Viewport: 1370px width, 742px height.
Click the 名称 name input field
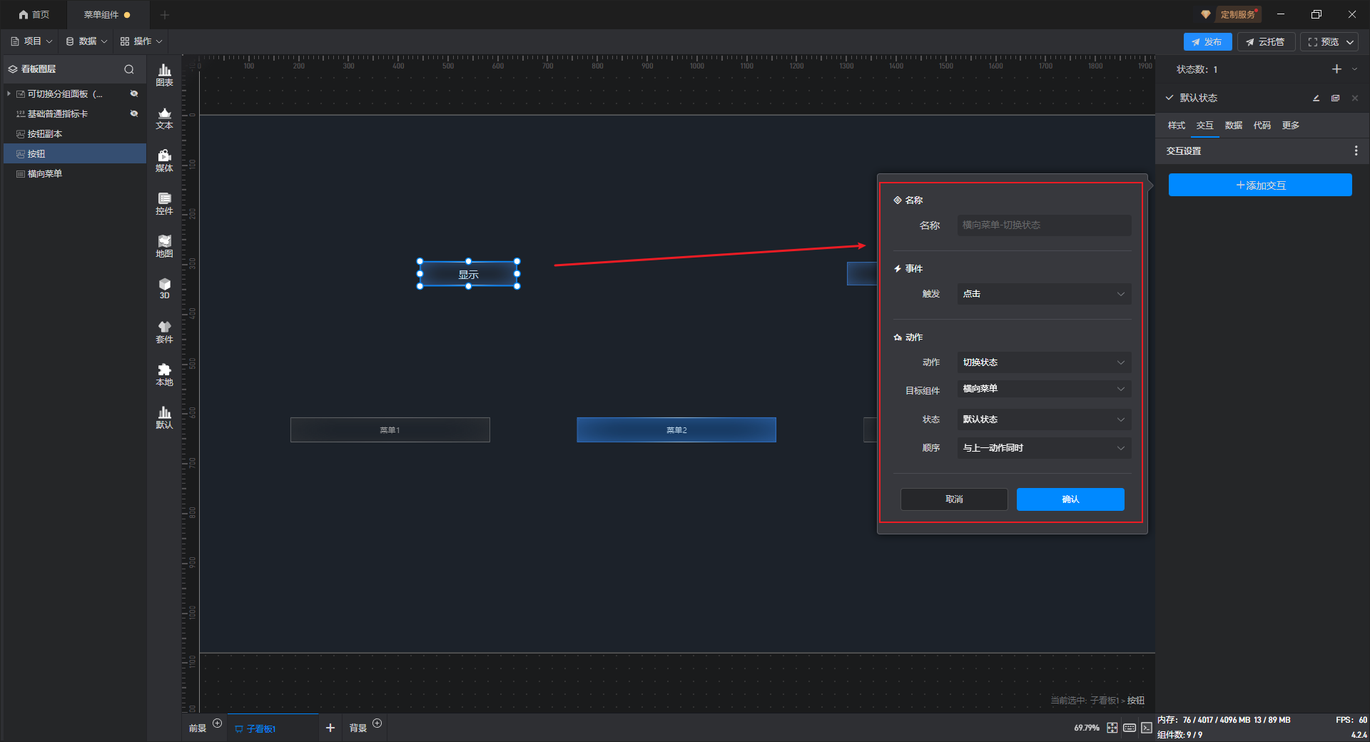(1043, 225)
